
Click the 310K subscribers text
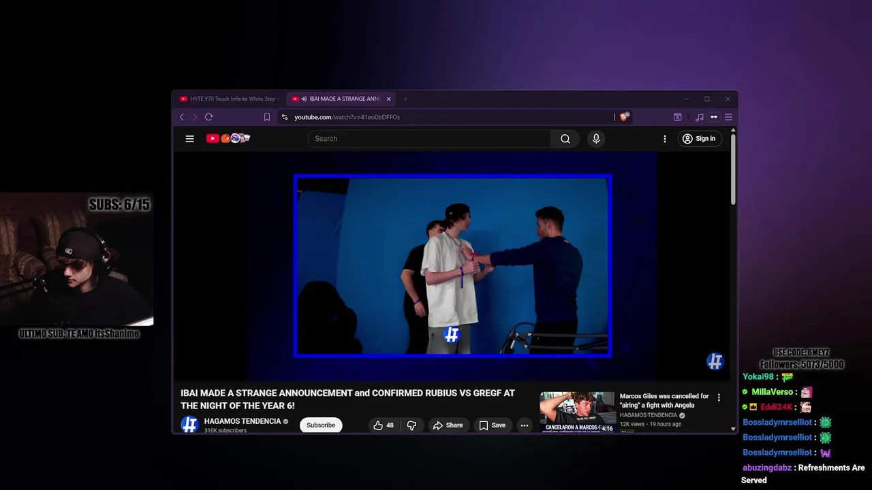point(225,431)
